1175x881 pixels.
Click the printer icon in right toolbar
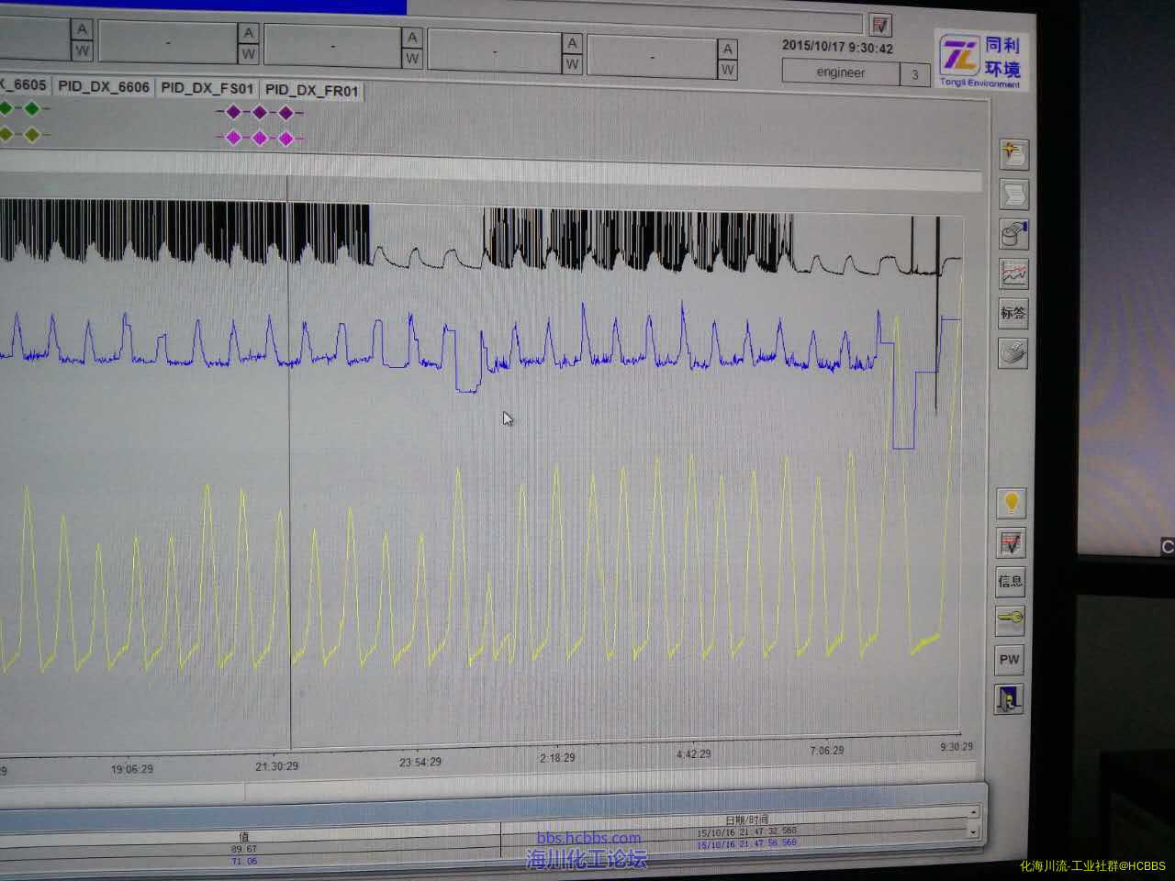pos(1013,352)
